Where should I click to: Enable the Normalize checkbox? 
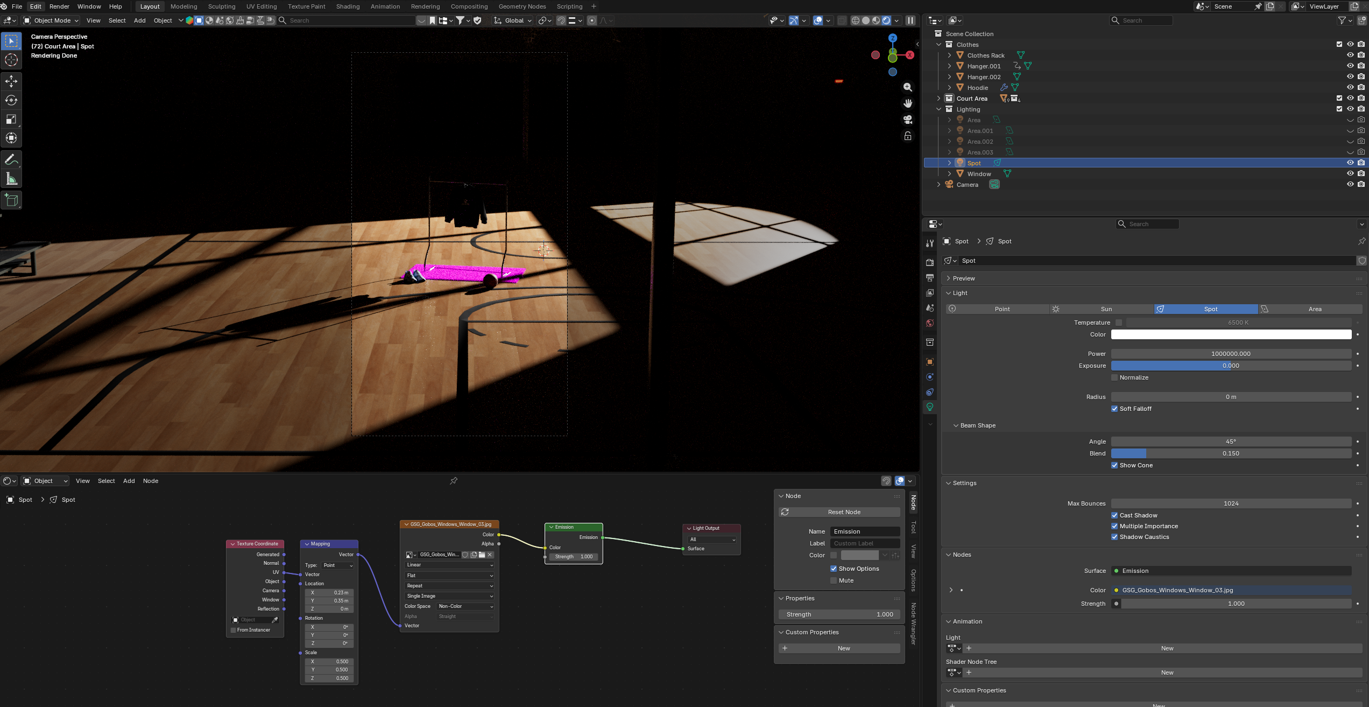1114,377
